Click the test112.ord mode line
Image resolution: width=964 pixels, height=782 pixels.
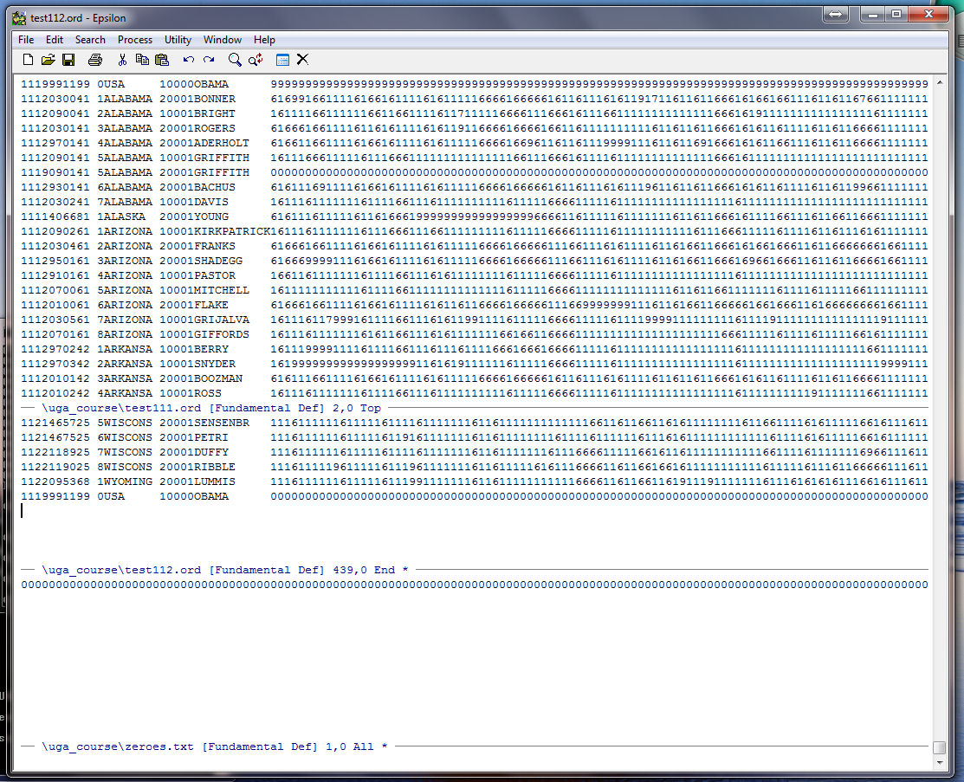(225, 570)
